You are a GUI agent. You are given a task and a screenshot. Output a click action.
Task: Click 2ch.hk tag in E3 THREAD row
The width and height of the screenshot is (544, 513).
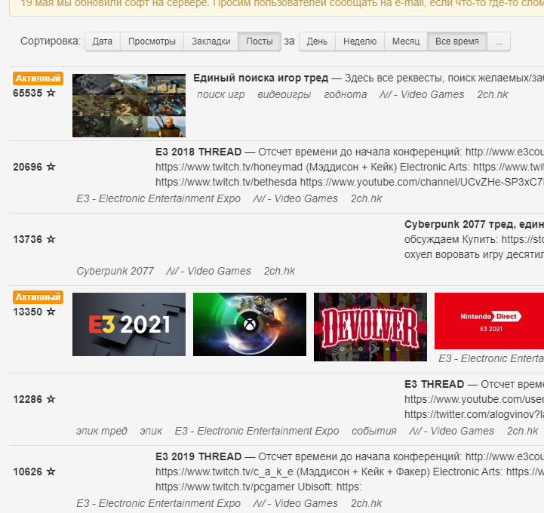[522, 431]
